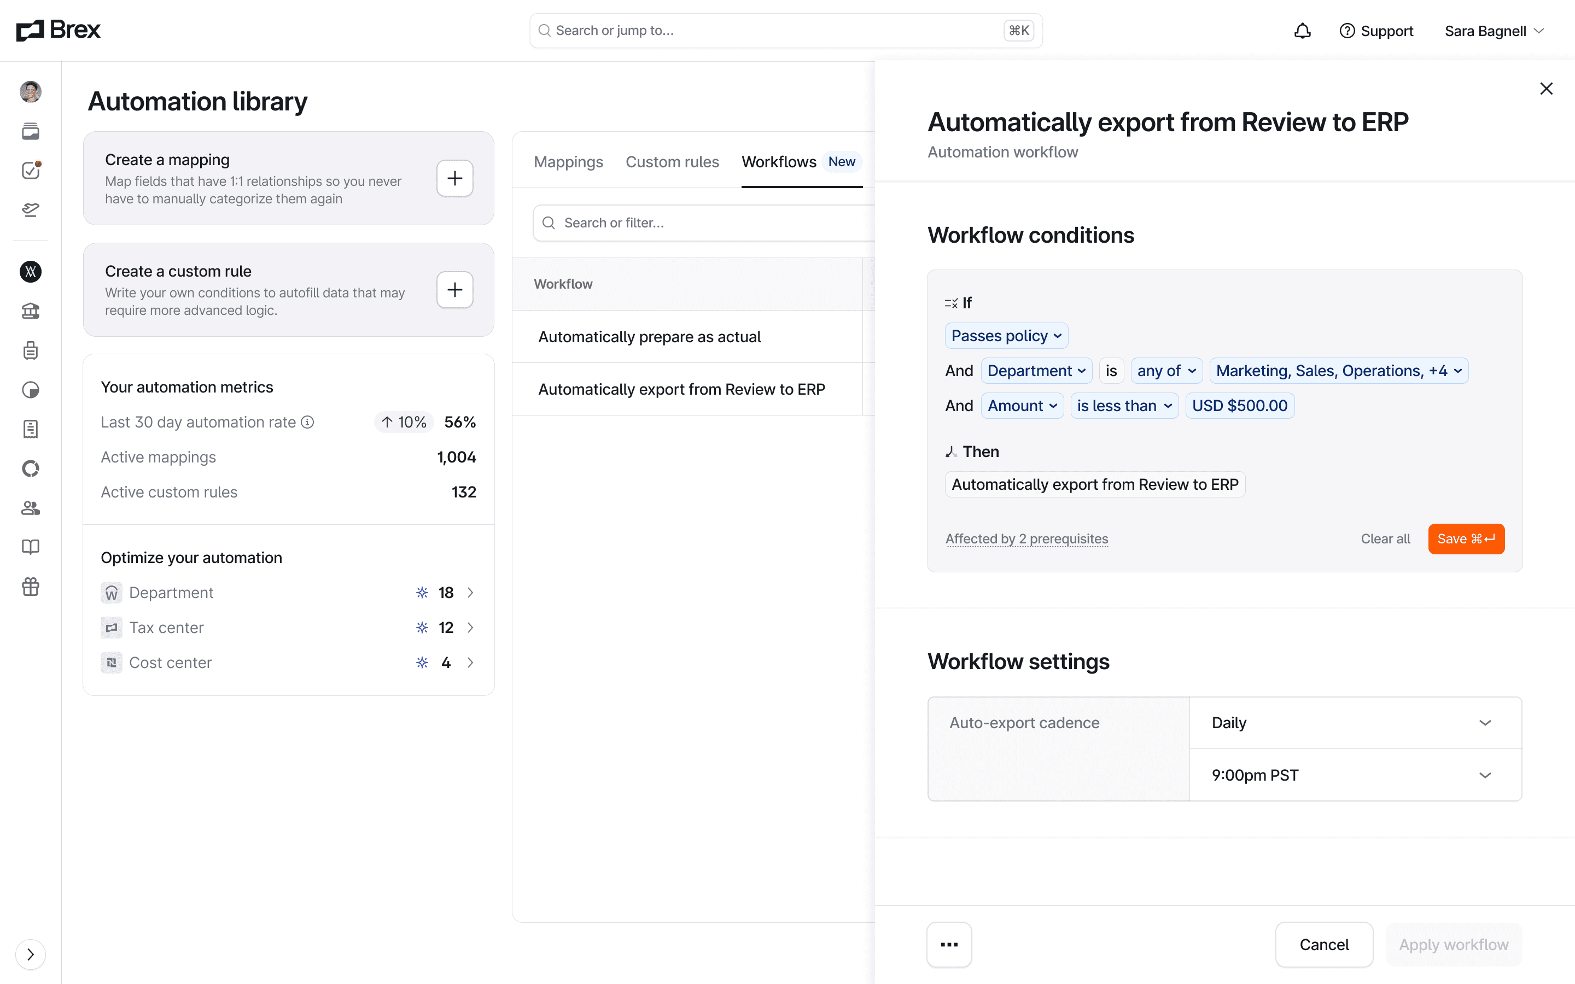Image resolution: width=1575 pixels, height=984 pixels.
Task: Open the tasks checkmark sidebar icon
Action: point(31,171)
